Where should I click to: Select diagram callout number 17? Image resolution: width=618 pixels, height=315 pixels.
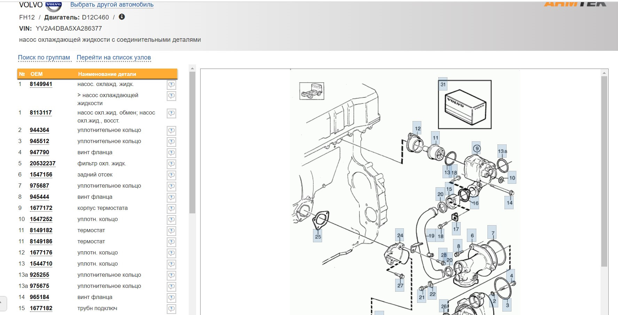[456, 229]
